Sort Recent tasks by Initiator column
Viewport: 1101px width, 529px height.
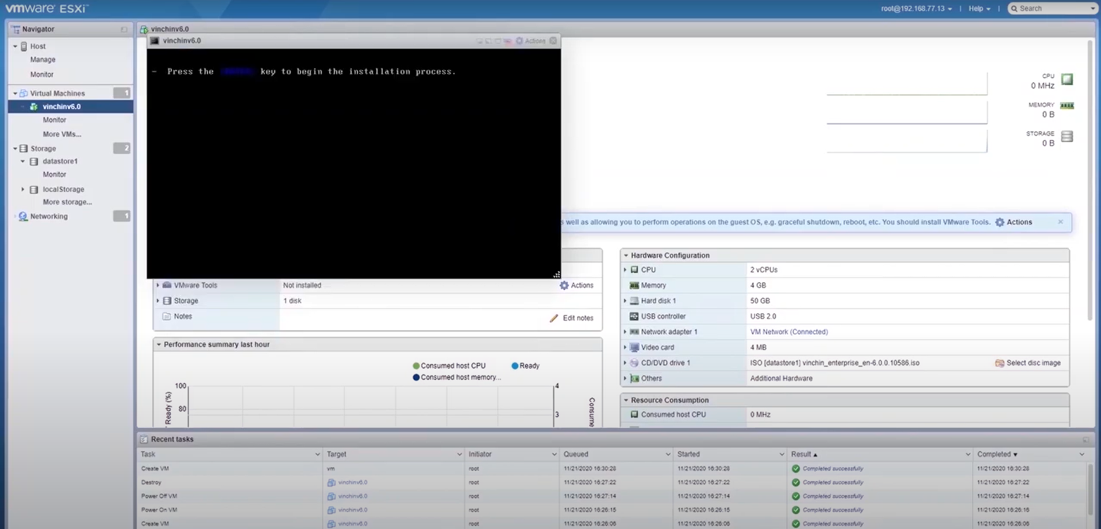pyautogui.click(x=511, y=454)
